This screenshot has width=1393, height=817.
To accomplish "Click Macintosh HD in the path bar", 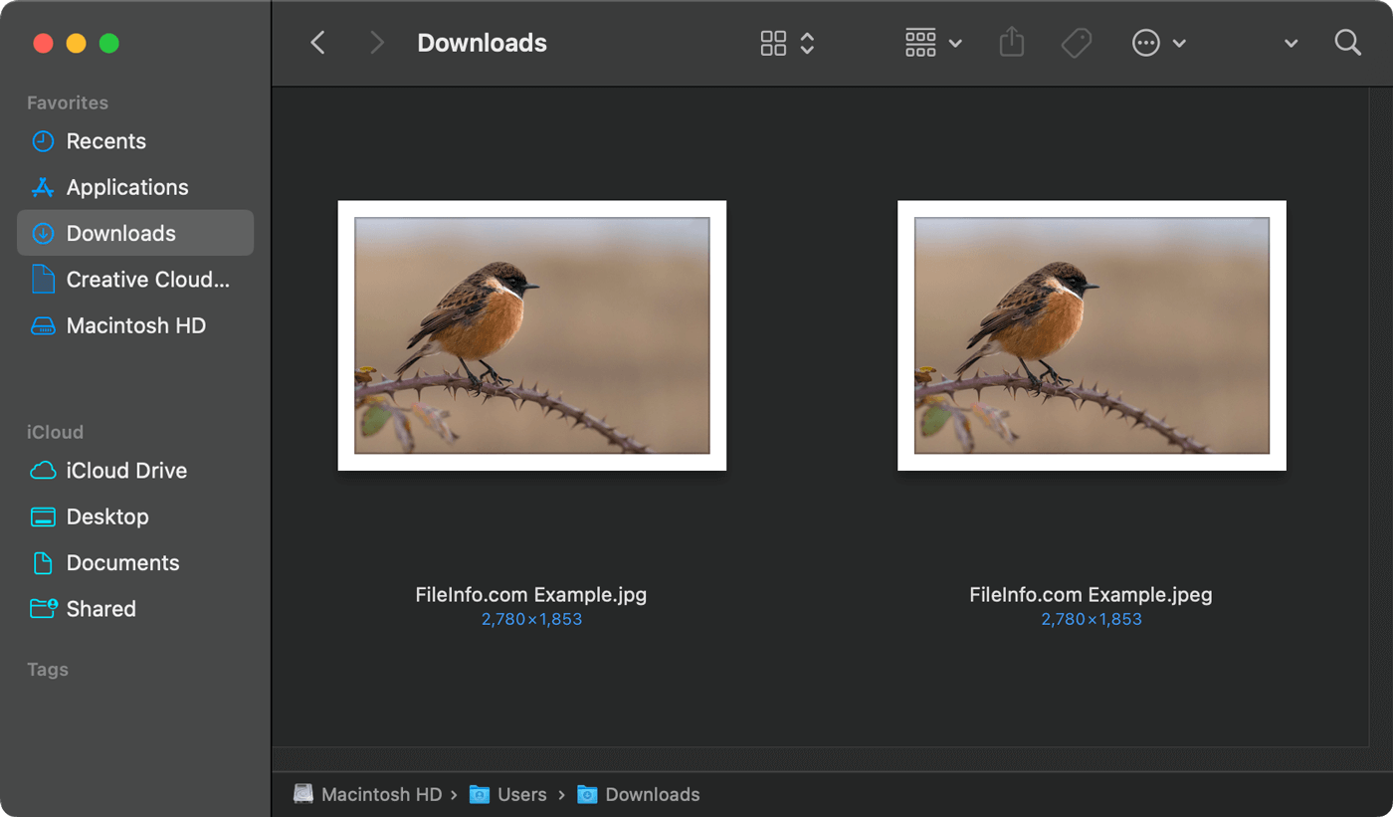I will coord(381,794).
